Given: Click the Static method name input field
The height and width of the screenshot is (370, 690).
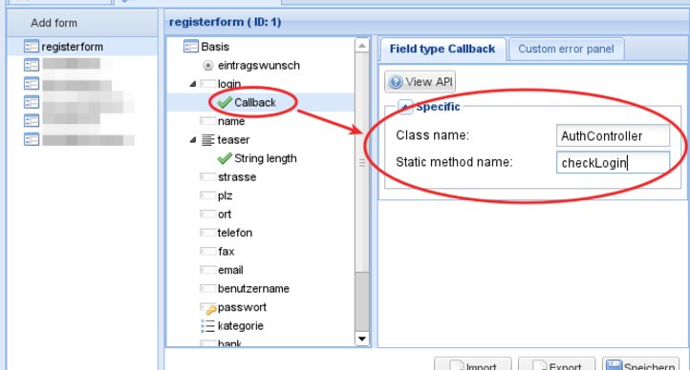Looking at the screenshot, I should tap(613, 163).
